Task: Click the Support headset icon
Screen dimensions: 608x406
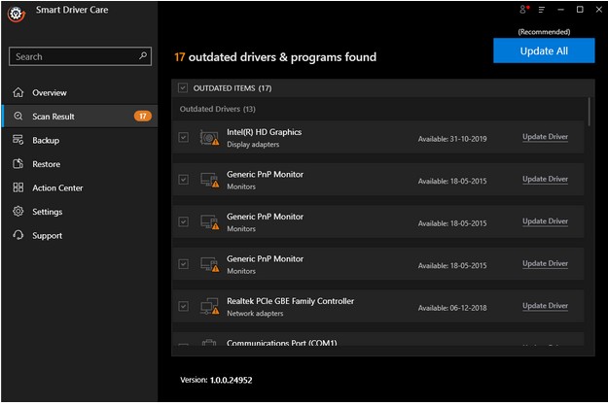Action: tap(18, 236)
